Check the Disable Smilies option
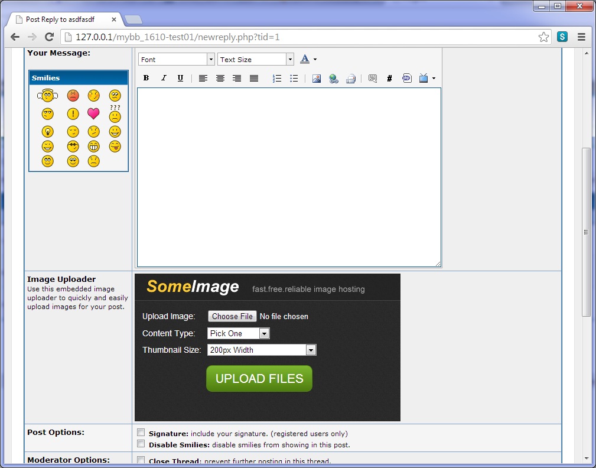 click(x=141, y=444)
